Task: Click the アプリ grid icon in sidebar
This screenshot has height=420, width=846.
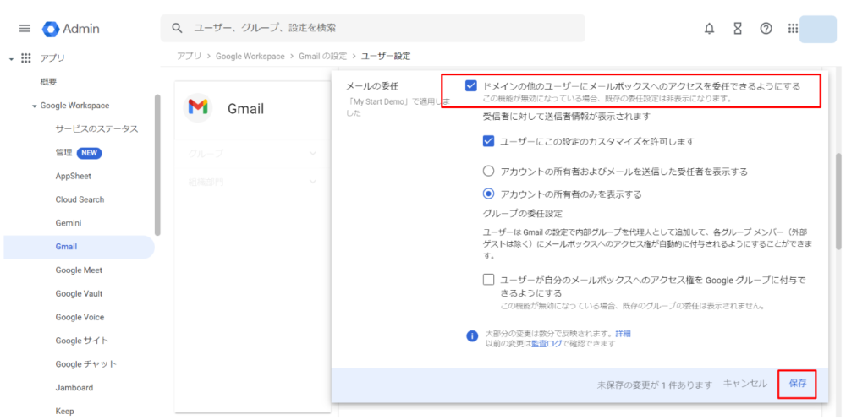Action: point(26,58)
